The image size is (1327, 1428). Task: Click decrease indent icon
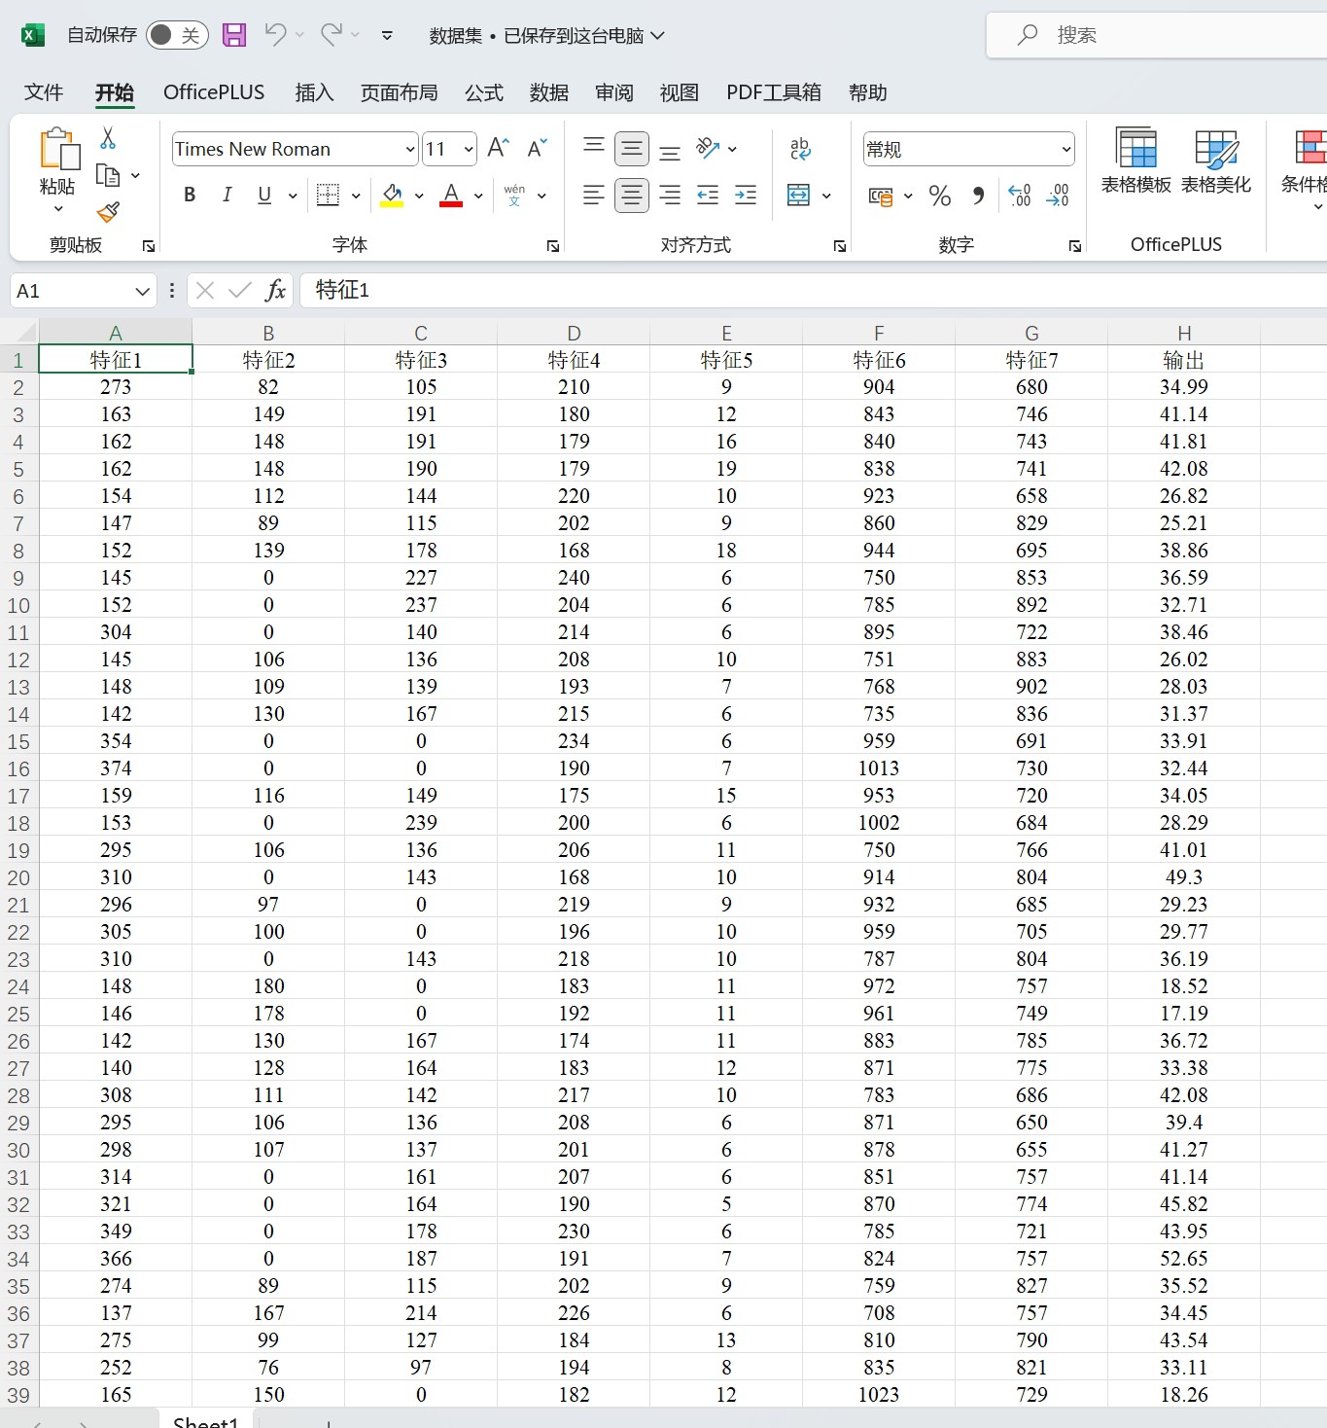pos(708,195)
